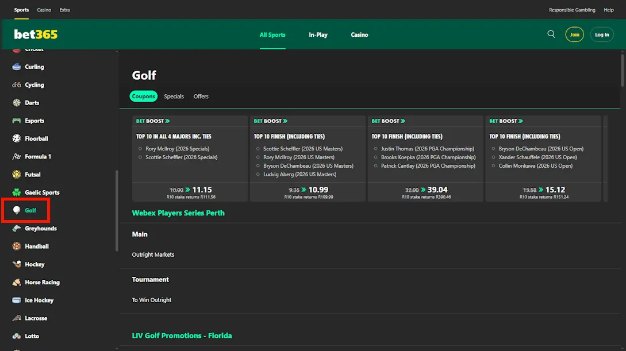Switch to the In-Play tab
The width and height of the screenshot is (626, 351).
click(x=318, y=34)
